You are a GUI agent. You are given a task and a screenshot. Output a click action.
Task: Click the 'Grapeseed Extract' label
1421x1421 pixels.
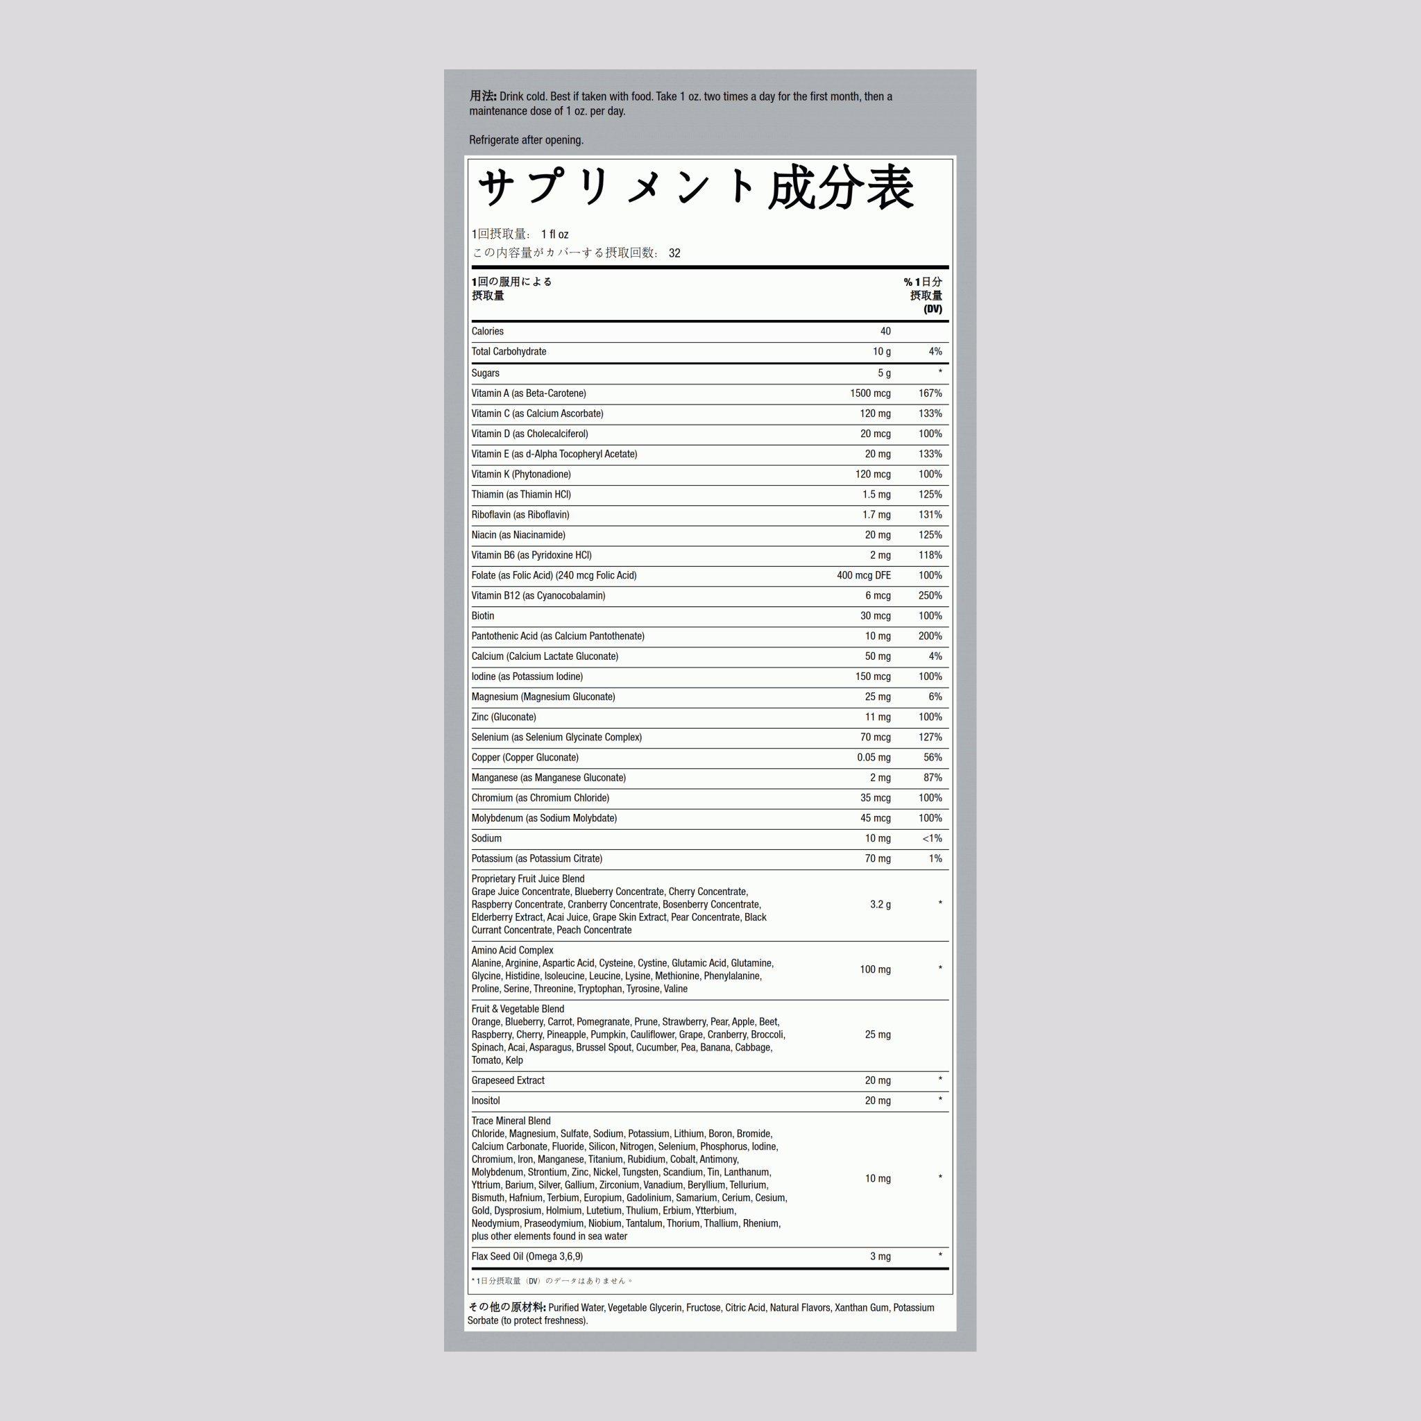[508, 1080]
